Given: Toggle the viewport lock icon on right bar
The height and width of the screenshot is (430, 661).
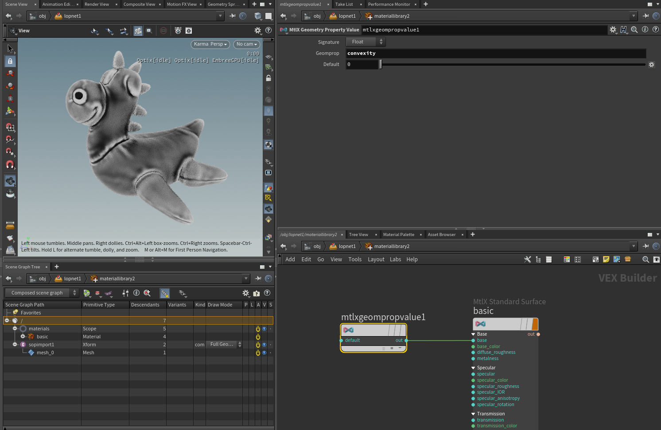Looking at the screenshot, I should 268,78.
